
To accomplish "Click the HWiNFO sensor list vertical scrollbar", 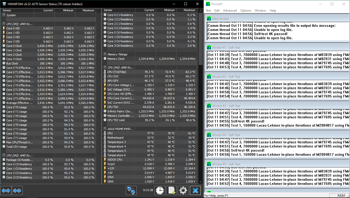I will [201, 96].
